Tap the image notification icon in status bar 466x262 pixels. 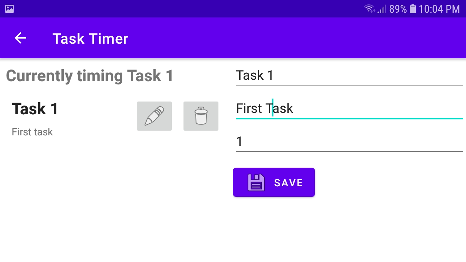click(9, 8)
